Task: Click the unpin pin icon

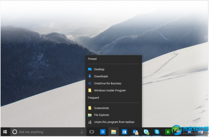Action: (90, 122)
